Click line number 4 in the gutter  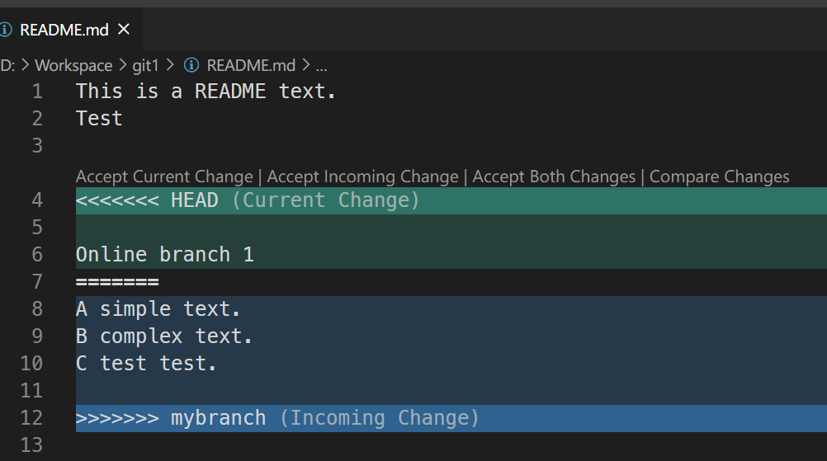coord(36,200)
